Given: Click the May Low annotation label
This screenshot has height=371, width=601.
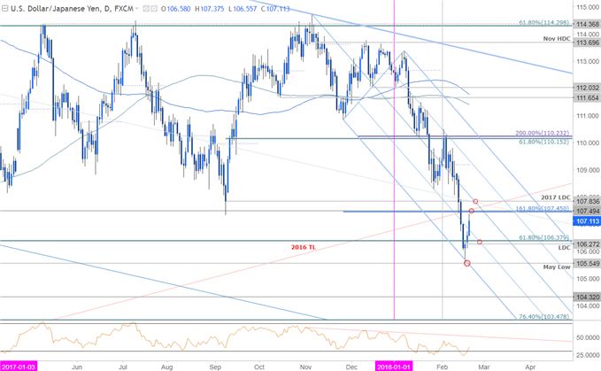Looking at the screenshot, I should click(557, 267).
